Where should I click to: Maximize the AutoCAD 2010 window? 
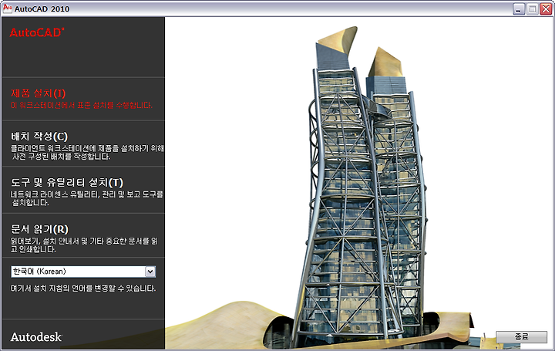click(x=532, y=8)
